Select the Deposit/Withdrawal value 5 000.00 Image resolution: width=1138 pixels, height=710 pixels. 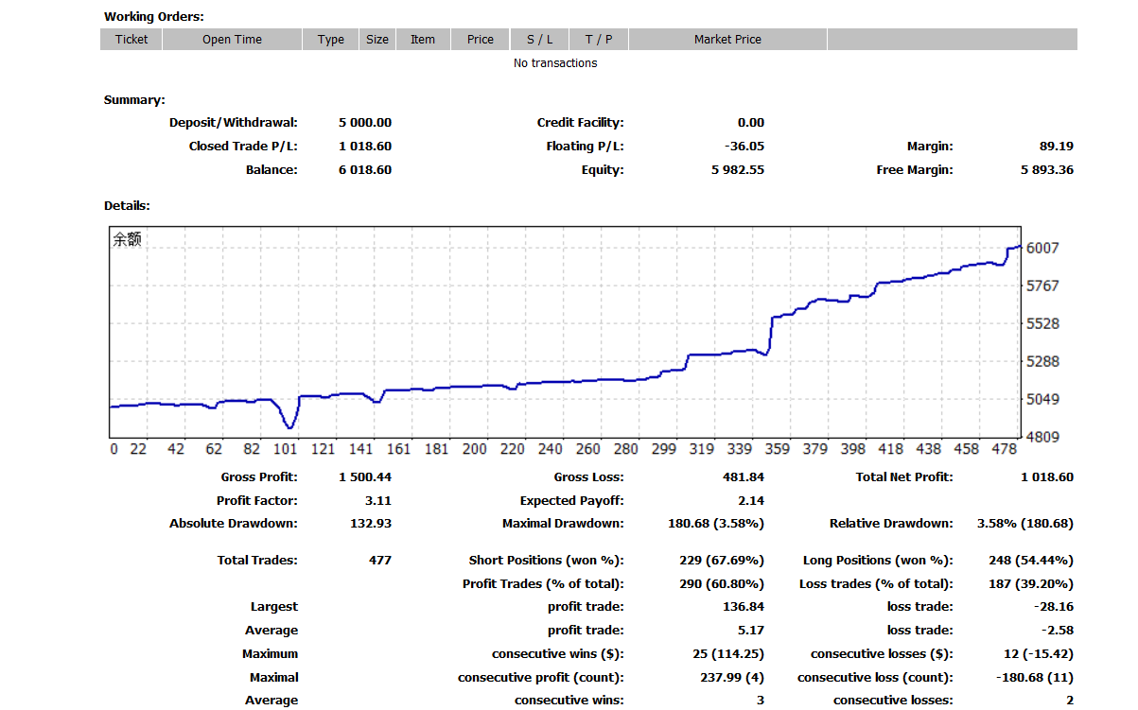point(365,122)
